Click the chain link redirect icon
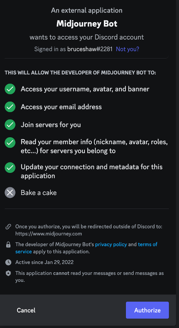This screenshot has height=328, width=179. pyautogui.click(x=8, y=227)
